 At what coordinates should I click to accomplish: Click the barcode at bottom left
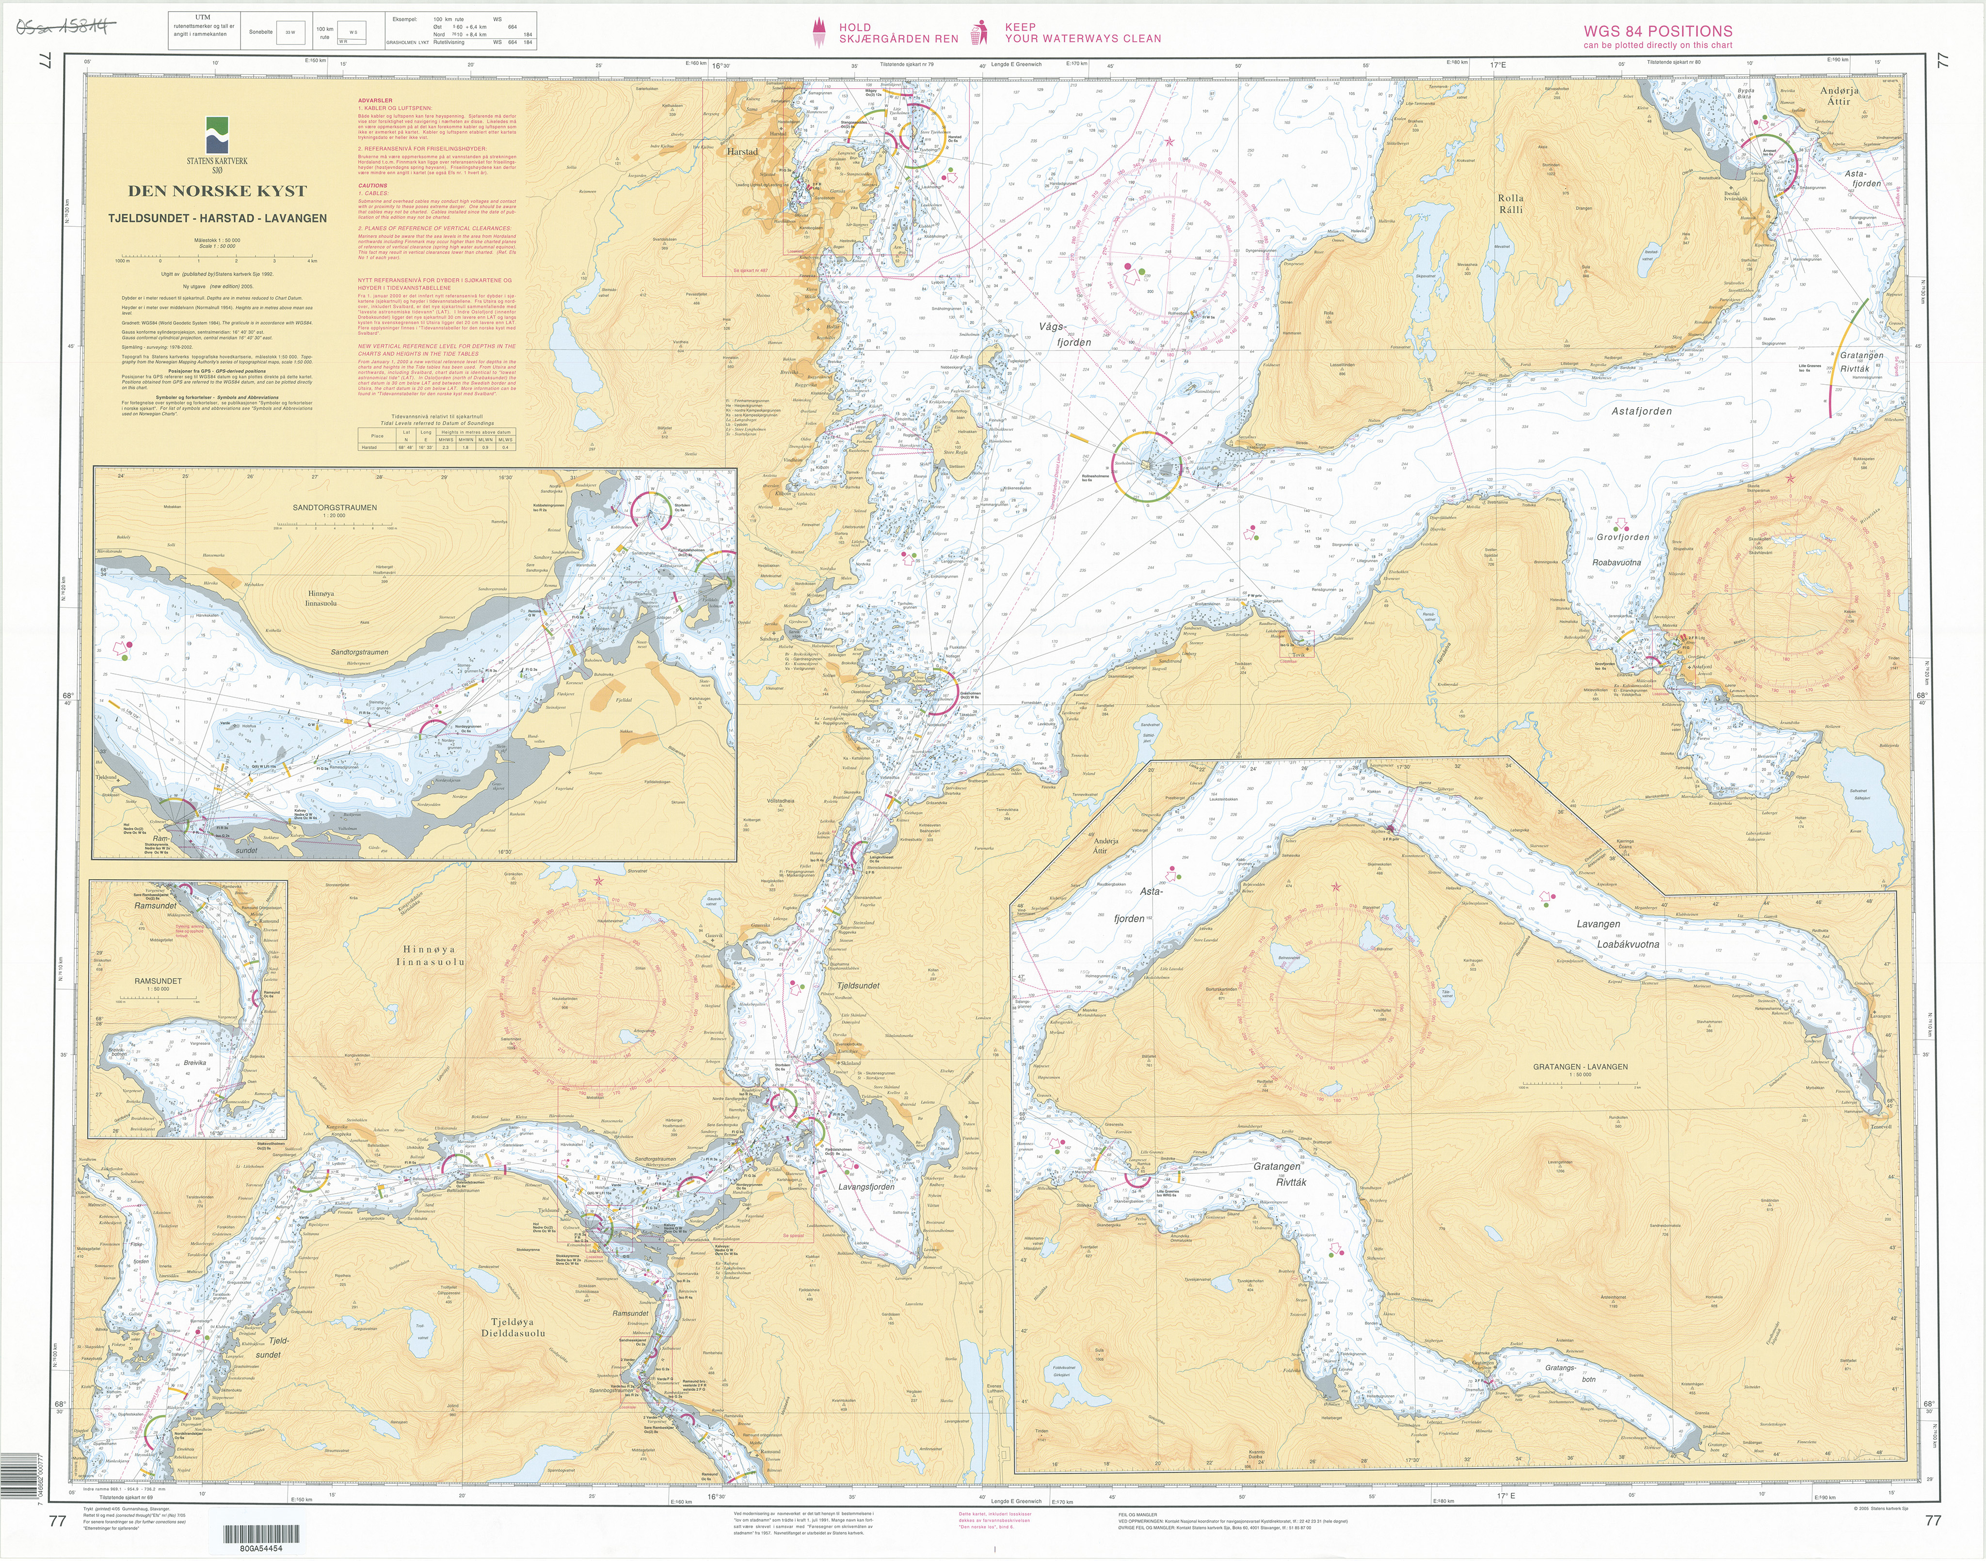[260, 1533]
